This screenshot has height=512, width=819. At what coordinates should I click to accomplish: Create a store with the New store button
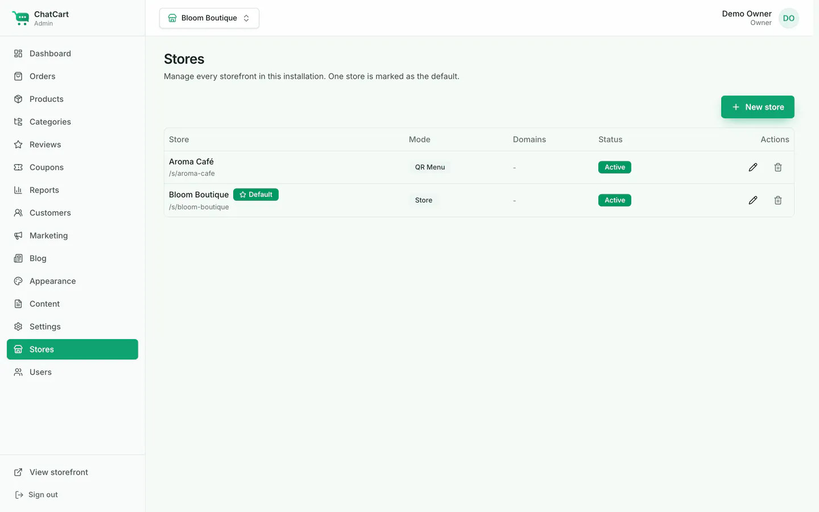tap(758, 107)
